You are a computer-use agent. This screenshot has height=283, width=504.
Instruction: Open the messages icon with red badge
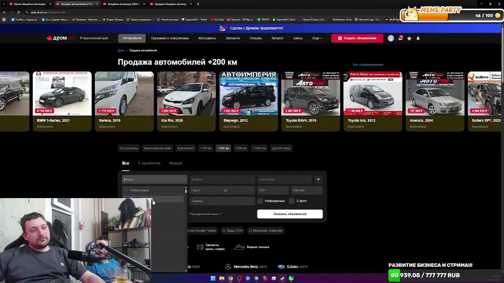[x=400, y=38]
